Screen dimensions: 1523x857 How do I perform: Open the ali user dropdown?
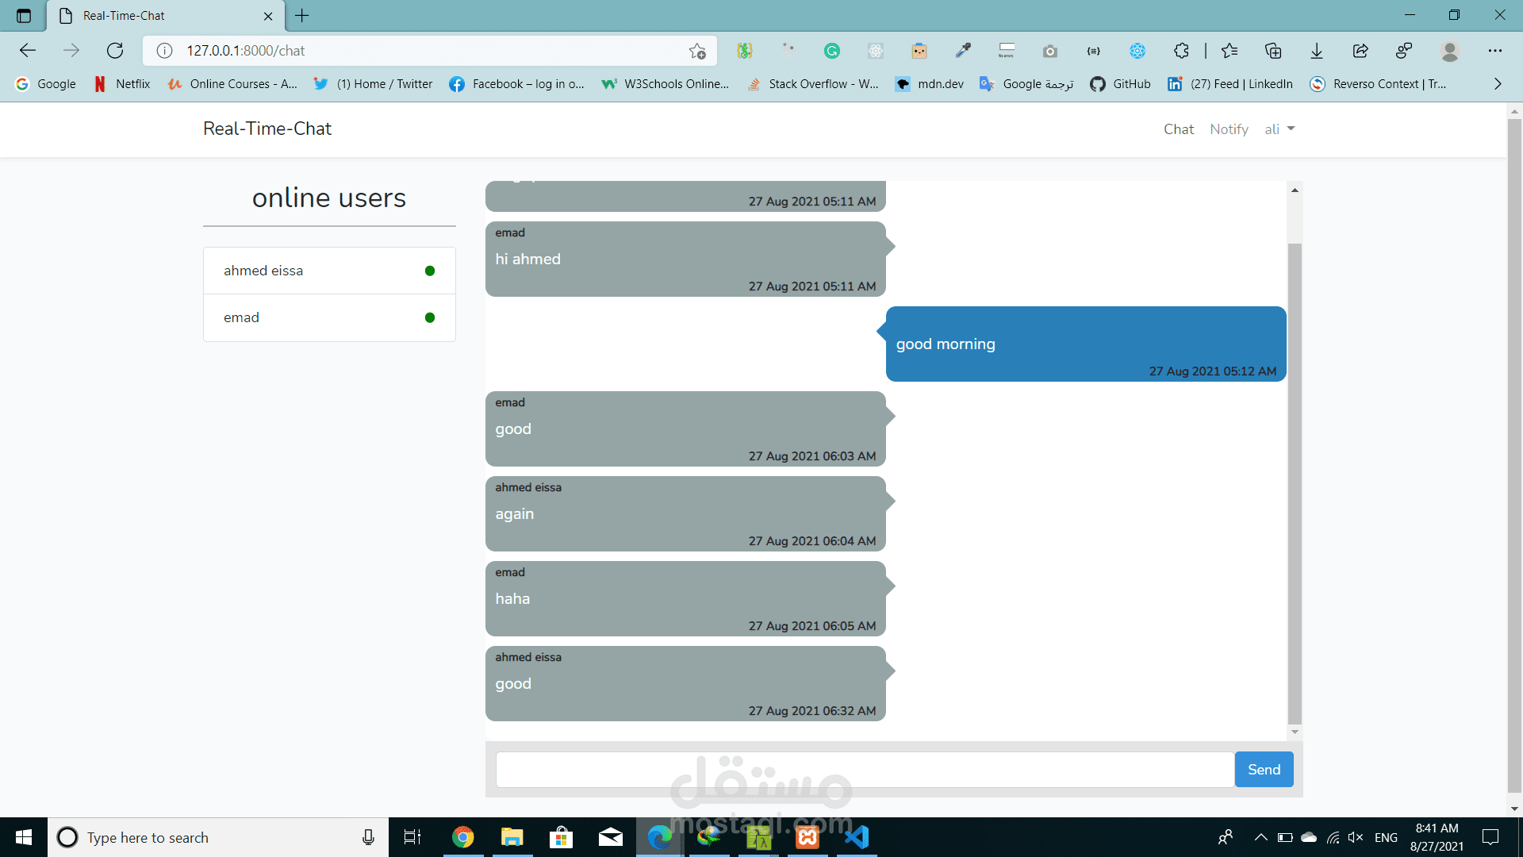1279,129
